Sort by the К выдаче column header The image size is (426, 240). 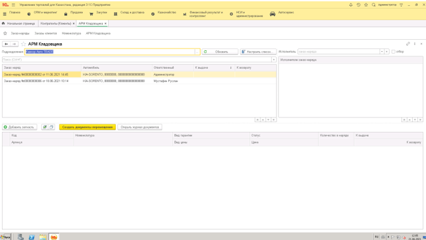[x=214, y=68]
